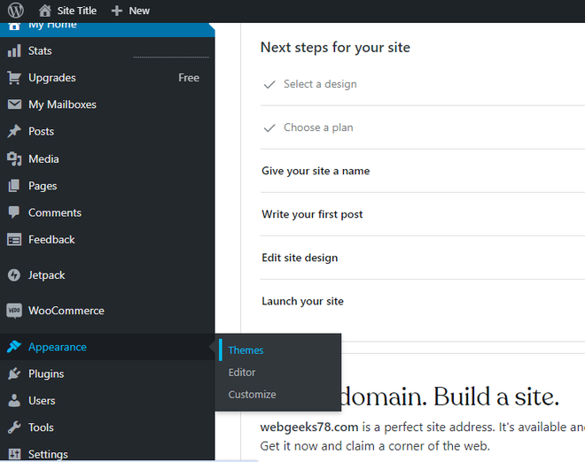Click the My Mailboxes envelope icon
Image resolution: width=585 pixels, height=462 pixels.
[14, 104]
